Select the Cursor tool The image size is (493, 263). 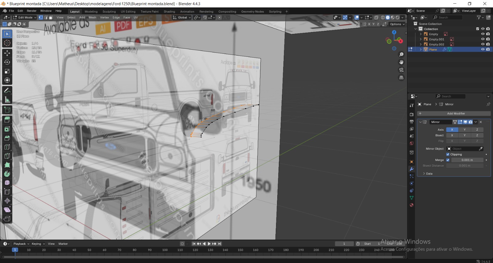pyautogui.click(x=7, y=43)
